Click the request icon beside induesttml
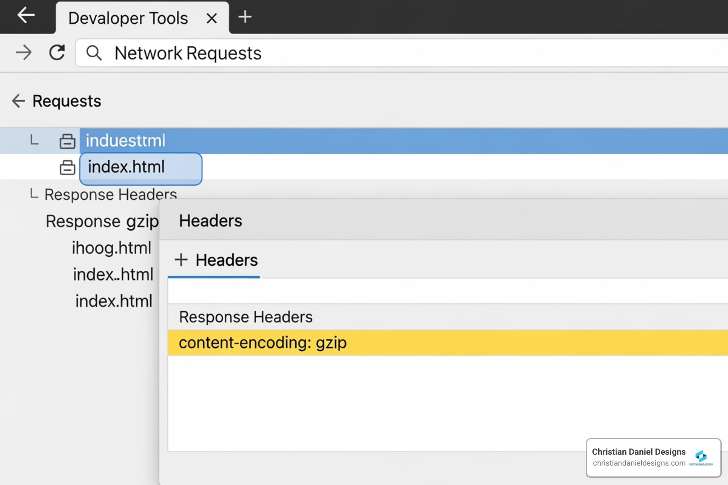This screenshot has width=728, height=485. 67,141
